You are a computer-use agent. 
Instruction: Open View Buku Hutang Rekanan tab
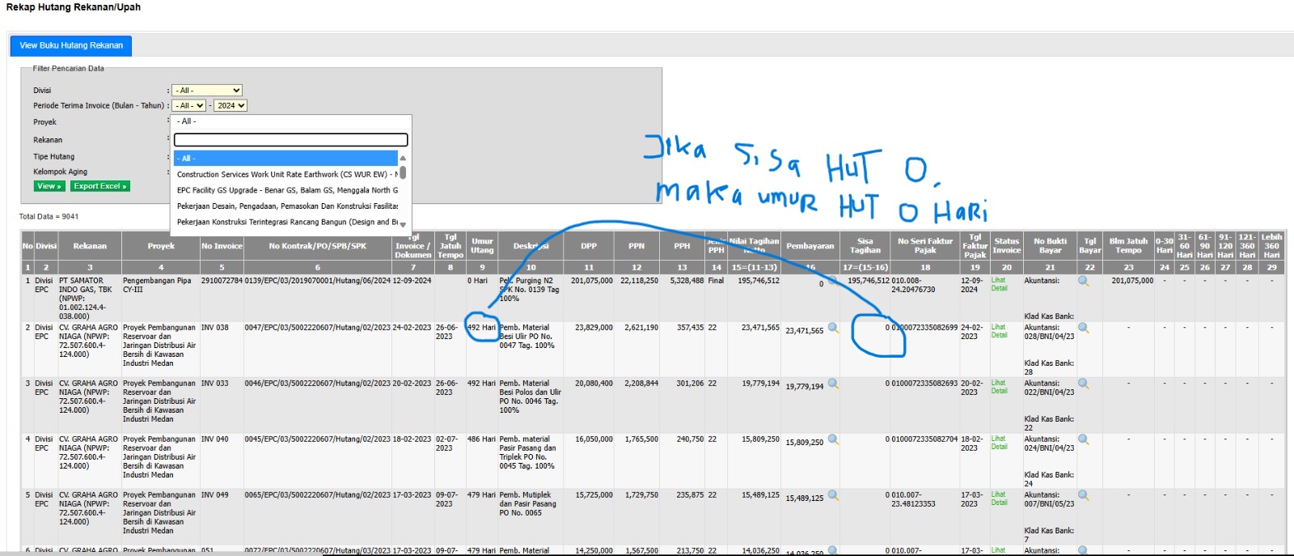[71, 46]
